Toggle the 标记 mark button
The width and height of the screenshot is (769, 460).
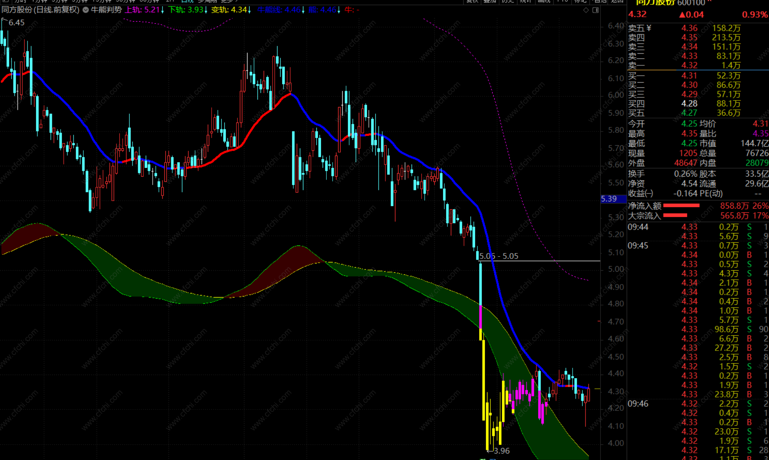[x=580, y=1]
